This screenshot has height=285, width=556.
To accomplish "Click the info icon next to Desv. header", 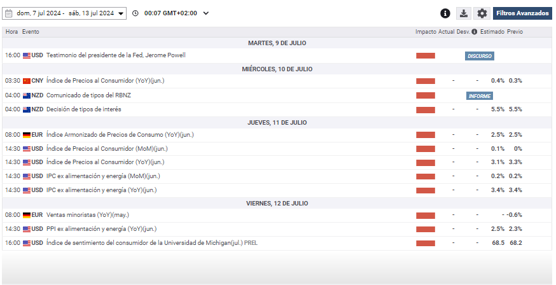I will pos(475,32).
